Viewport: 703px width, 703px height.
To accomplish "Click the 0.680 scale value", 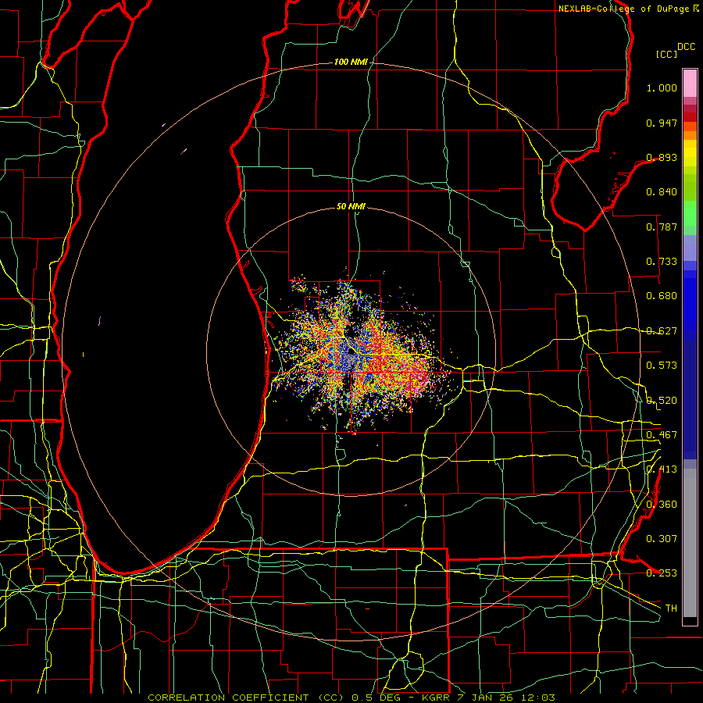I will pos(662,296).
